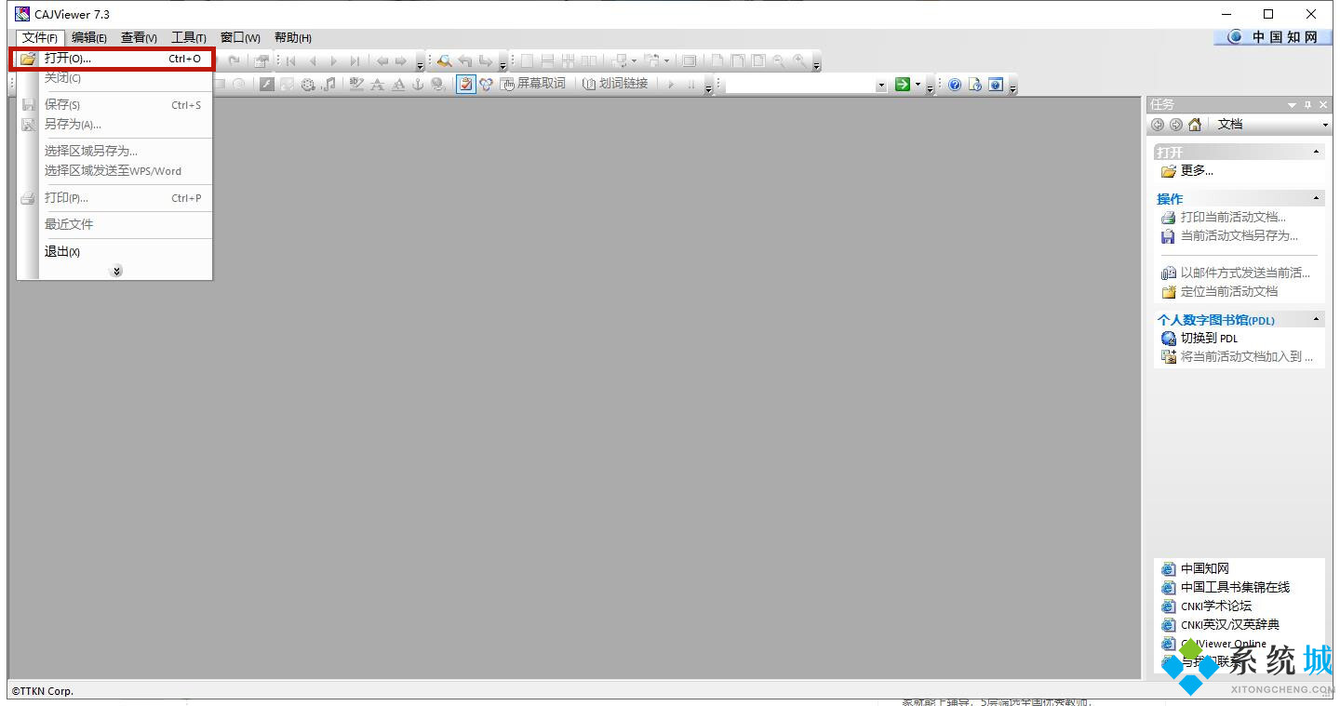Click the strikethrough text annotation icon
This screenshot has width=1340, height=706.
[x=377, y=85]
